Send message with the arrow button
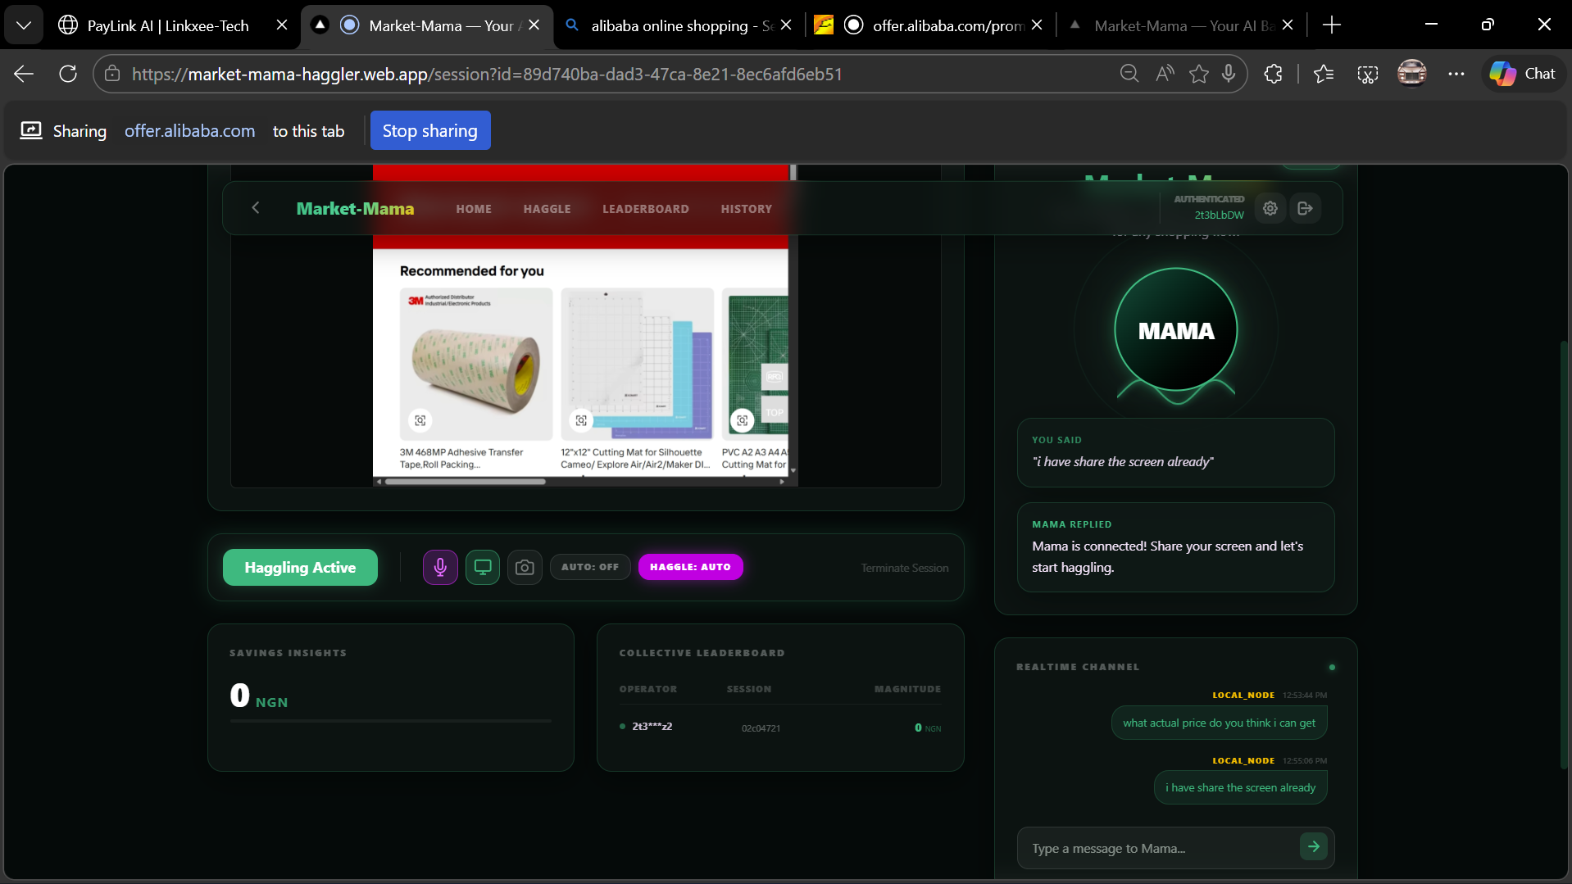The image size is (1572, 884). (x=1314, y=846)
